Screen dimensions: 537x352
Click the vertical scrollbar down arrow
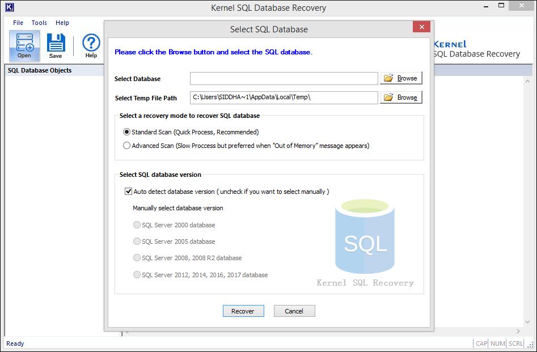click(527, 322)
